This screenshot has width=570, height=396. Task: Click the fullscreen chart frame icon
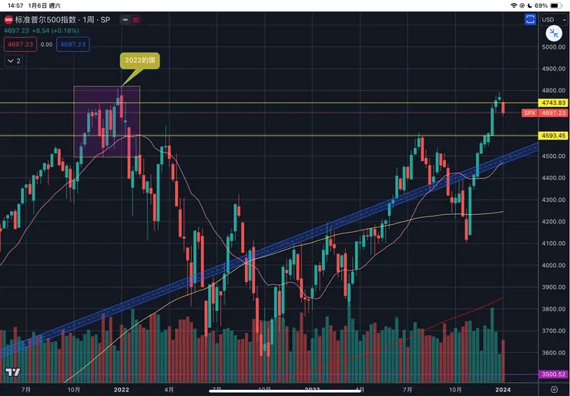pyautogui.click(x=531, y=20)
